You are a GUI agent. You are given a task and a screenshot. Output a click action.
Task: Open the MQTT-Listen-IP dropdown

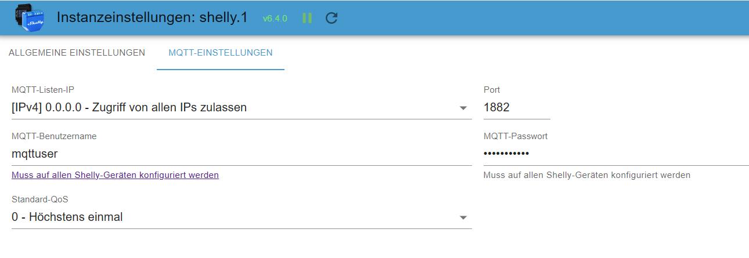point(242,108)
